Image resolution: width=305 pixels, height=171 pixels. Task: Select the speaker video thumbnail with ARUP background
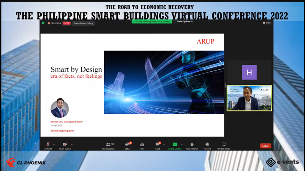point(249,98)
